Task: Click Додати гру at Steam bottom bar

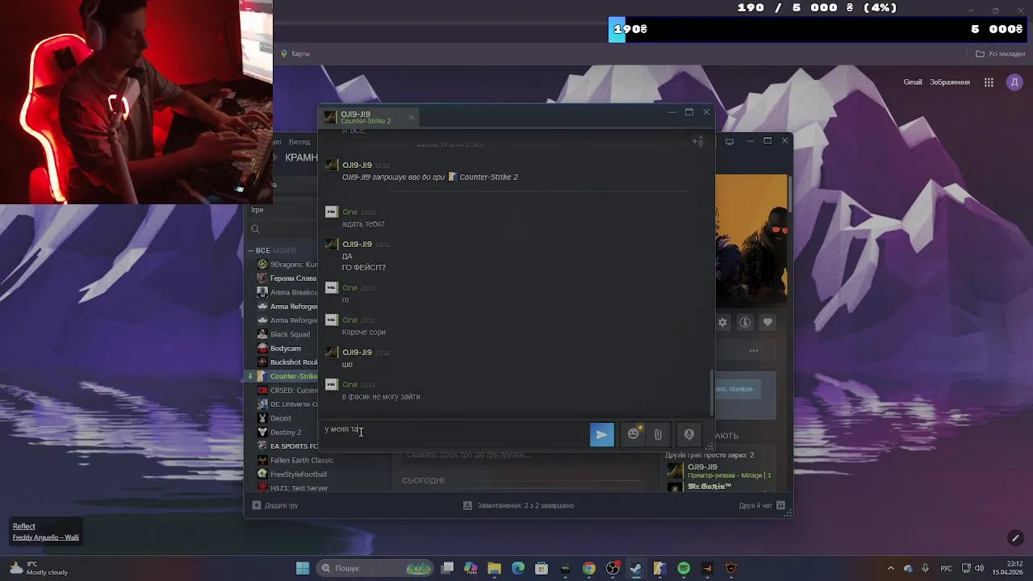Action: [275, 505]
